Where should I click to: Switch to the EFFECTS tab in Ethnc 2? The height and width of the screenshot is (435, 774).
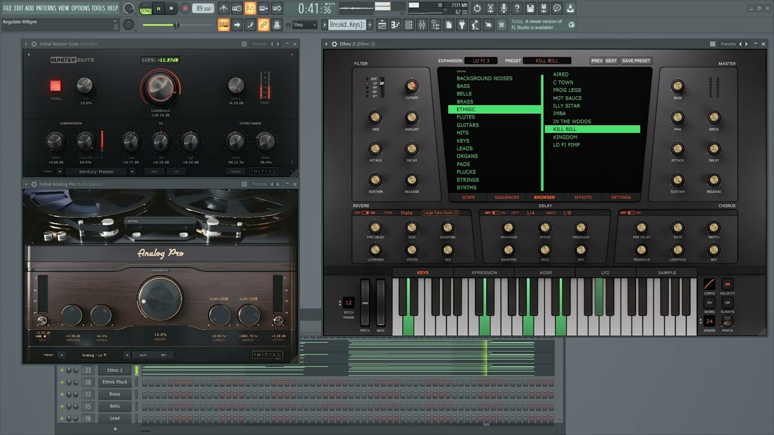click(x=583, y=198)
